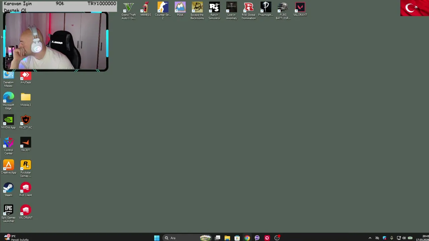
Task: Launch the Creative App shortcut
Action: click(8, 167)
